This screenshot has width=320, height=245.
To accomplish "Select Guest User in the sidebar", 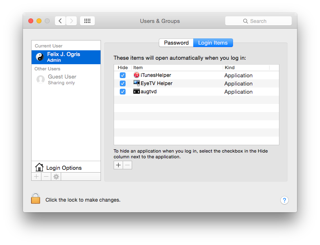I will 62,79.
